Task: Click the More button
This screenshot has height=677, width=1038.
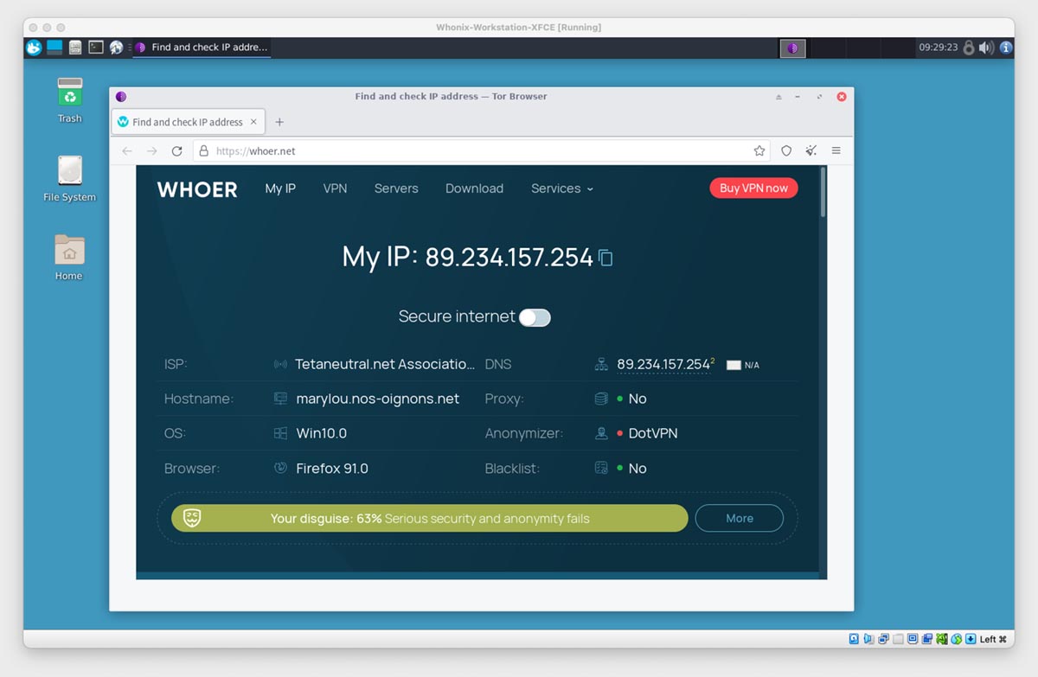Action: [x=740, y=518]
